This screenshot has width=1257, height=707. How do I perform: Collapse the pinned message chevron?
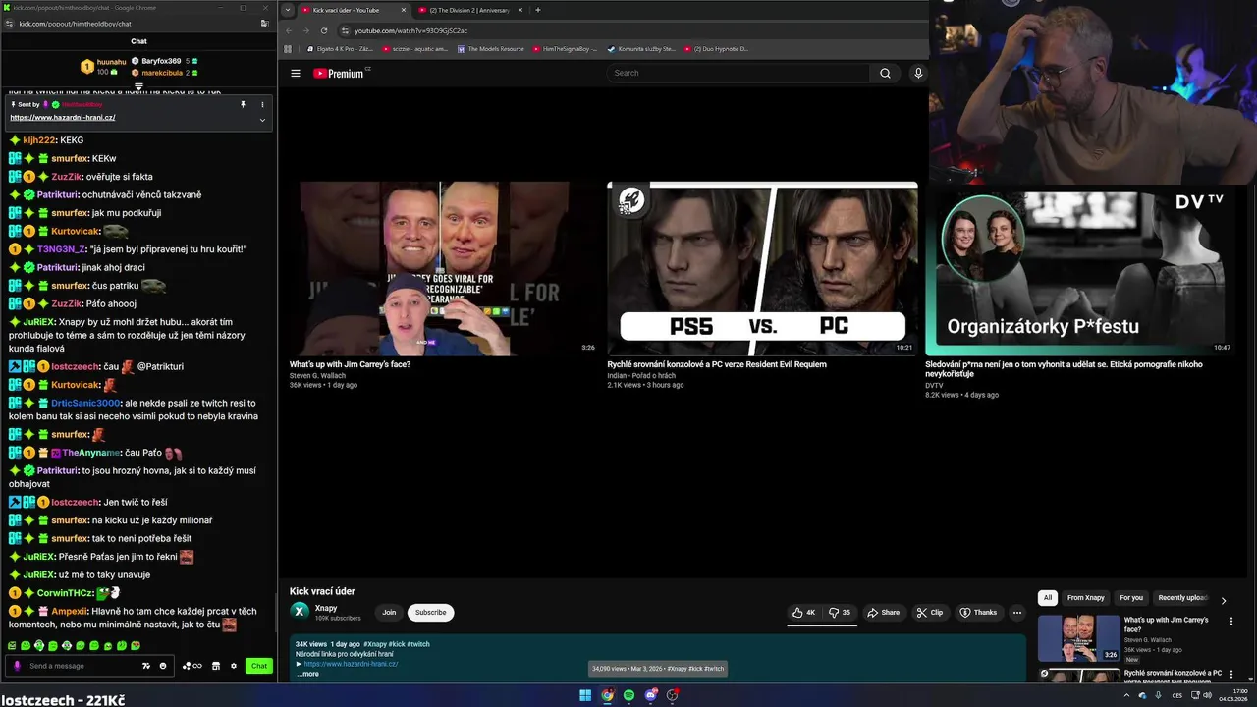coord(262,120)
